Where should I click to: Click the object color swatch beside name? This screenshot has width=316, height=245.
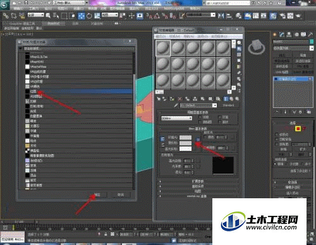(x=312, y=42)
